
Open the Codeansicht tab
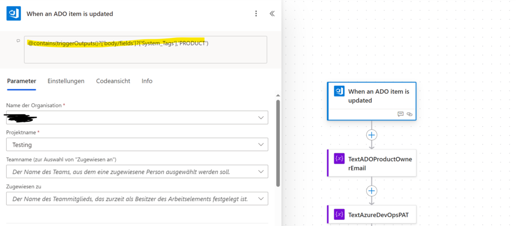pos(113,81)
